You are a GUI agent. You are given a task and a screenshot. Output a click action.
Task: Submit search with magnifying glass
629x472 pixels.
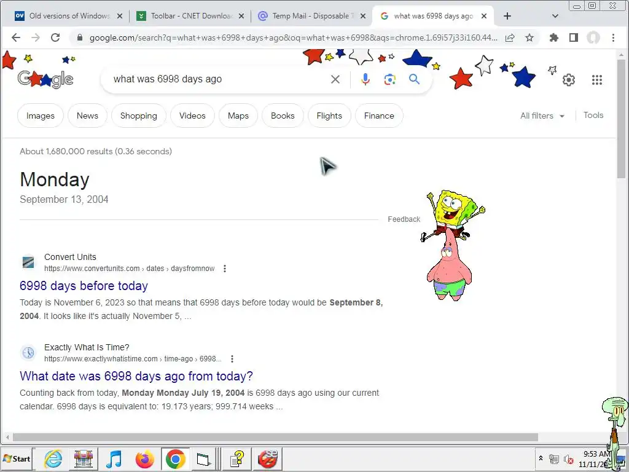(415, 79)
